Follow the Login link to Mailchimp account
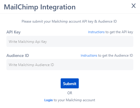 click(x=48, y=100)
